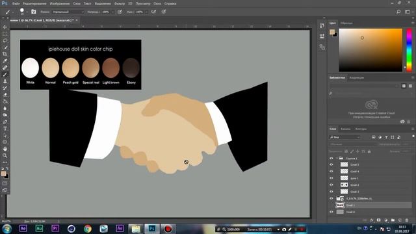Click the foreground color swatch in toolbox
This screenshot has width=416, height=234.
tap(3, 174)
